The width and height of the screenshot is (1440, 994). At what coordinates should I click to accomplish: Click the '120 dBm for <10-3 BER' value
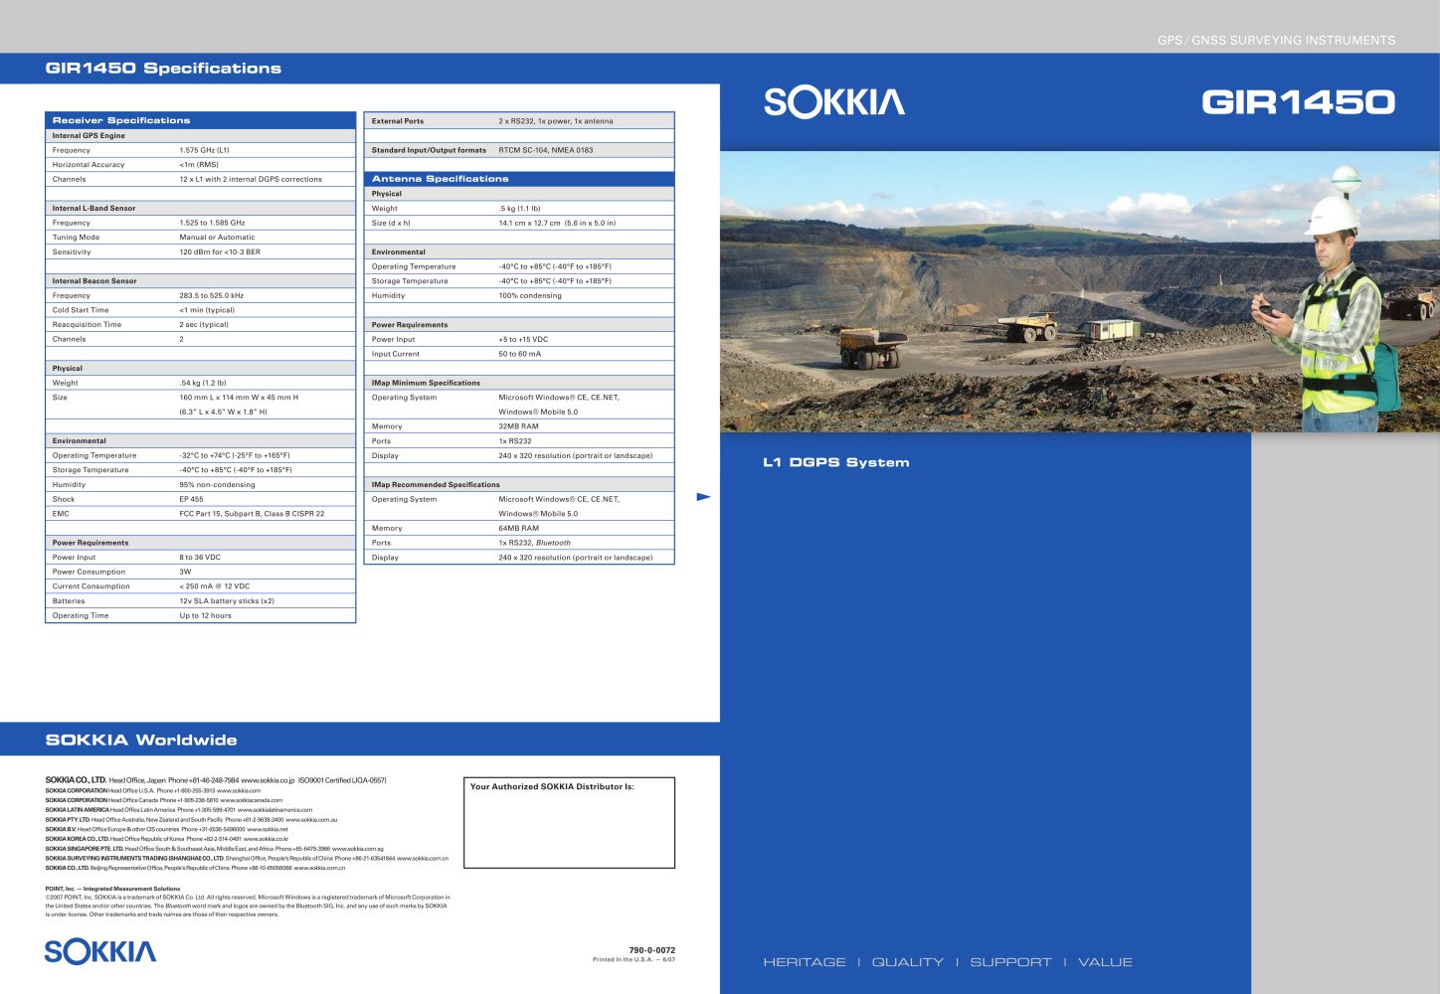click(x=220, y=251)
